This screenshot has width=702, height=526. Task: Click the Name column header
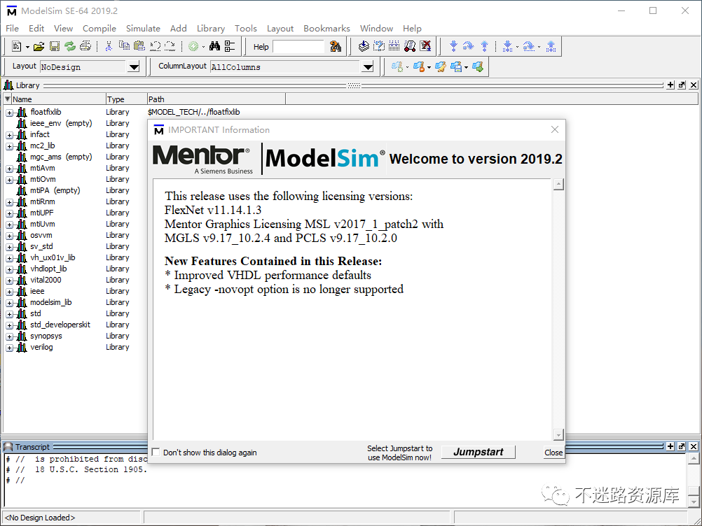(x=58, y=99)
